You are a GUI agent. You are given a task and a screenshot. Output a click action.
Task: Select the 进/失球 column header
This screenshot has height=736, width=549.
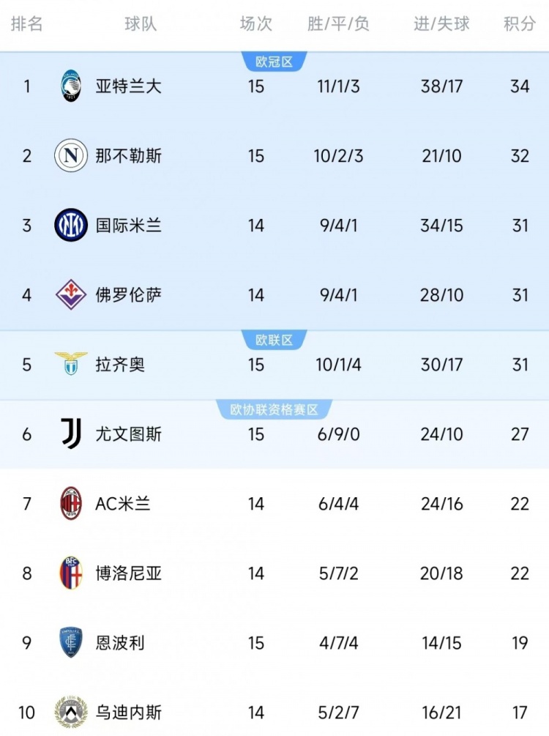(441, 24)
